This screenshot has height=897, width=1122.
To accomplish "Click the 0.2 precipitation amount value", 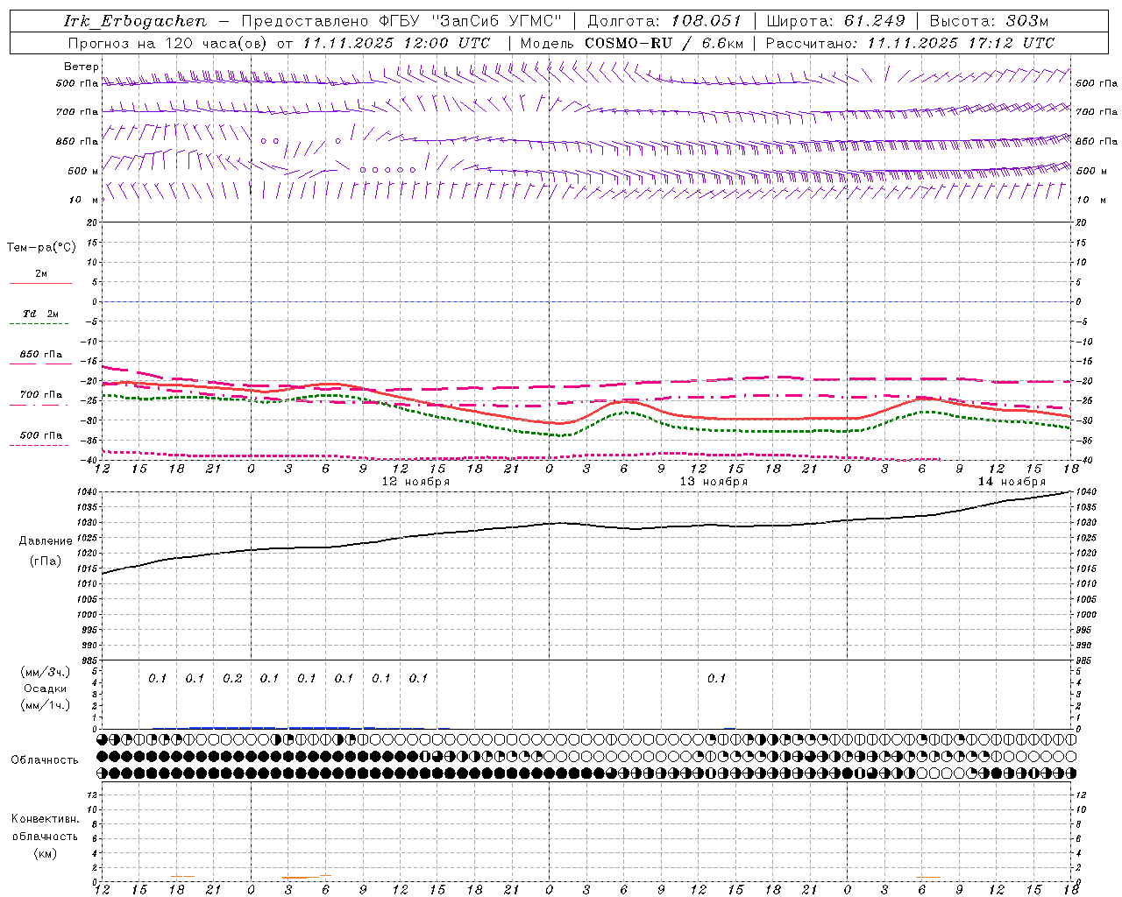I will 232,679.
